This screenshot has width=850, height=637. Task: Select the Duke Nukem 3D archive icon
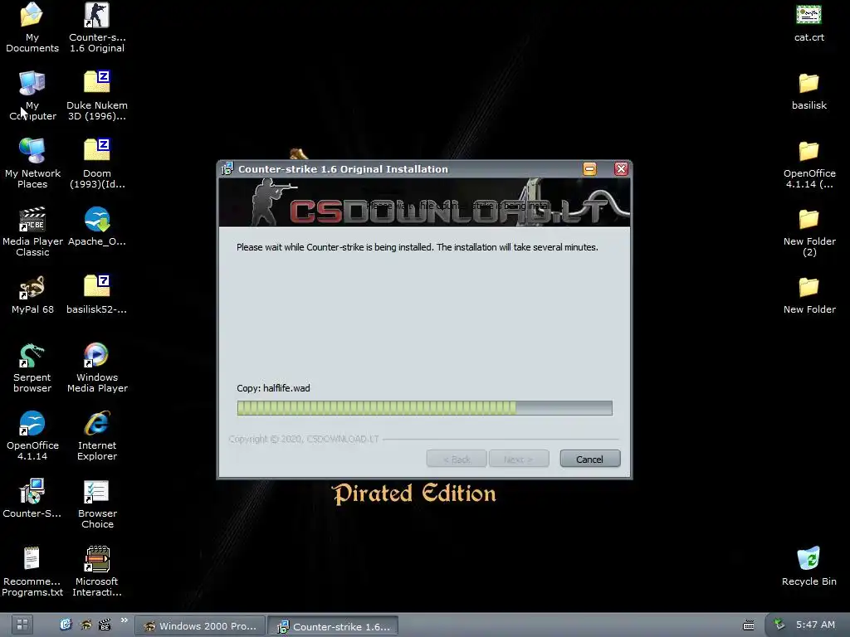click(x=97, y=95)
